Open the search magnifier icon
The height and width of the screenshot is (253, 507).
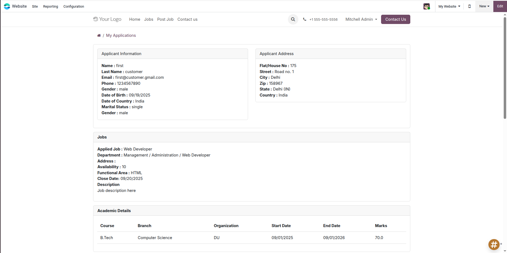coord(293,19)
